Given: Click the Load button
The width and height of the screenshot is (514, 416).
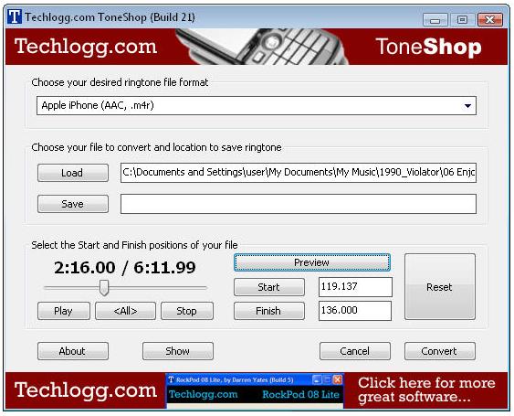Looking at the screenshot, I should [73, 173].
